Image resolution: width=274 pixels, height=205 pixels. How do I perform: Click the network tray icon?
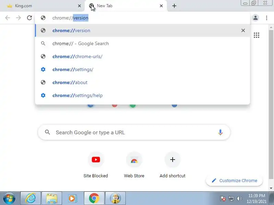231,199
